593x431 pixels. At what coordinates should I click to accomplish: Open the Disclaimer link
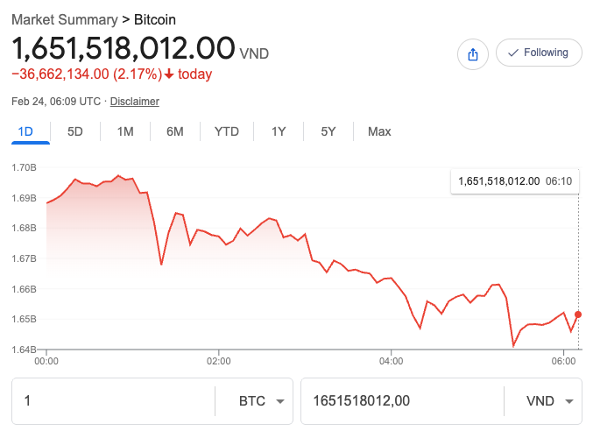135,102
